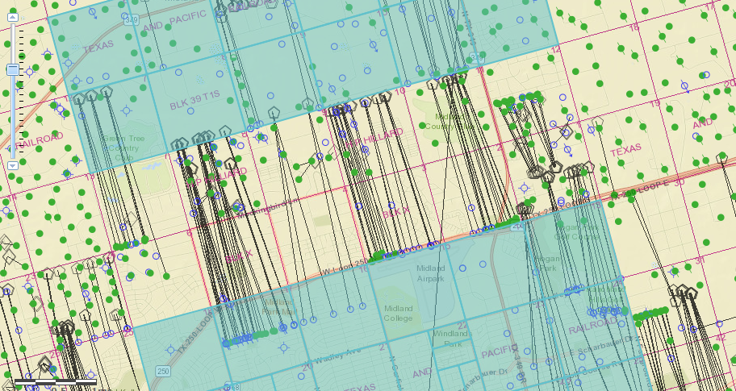Click the zoom level slider handle
Viewport: 736px width, 391px height.
tap(13, 70)
